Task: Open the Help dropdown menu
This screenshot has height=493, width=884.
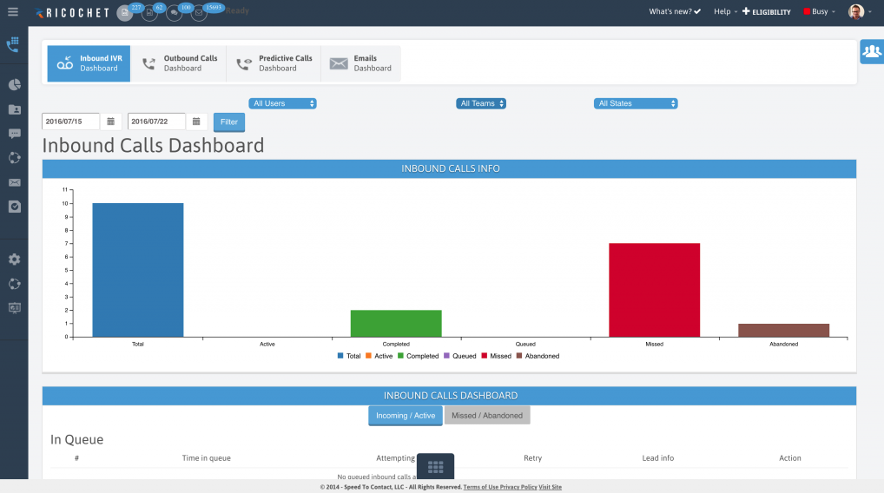Action: 726,11
